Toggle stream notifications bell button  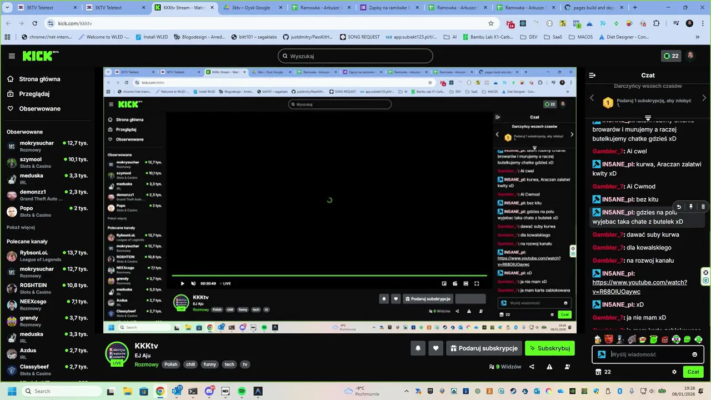[x=418, y=348]
